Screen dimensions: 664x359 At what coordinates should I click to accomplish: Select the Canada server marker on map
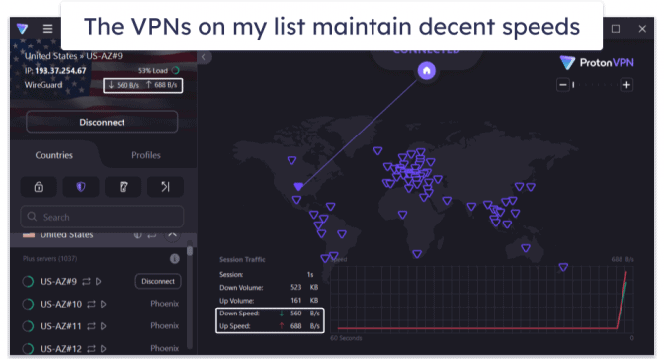(x=291, y=160)
